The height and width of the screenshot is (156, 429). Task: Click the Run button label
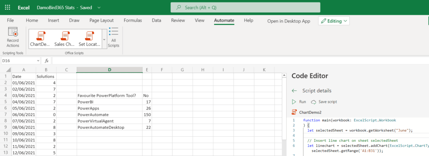302,102
